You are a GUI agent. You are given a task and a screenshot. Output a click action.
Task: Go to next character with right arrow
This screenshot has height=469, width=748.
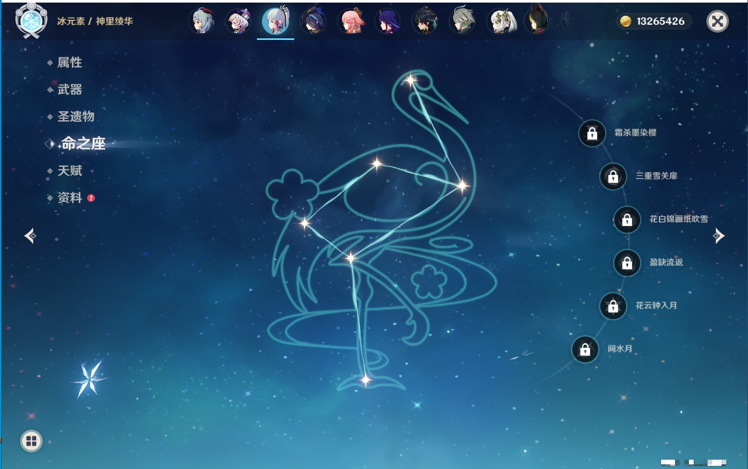(x=718, y=236)
